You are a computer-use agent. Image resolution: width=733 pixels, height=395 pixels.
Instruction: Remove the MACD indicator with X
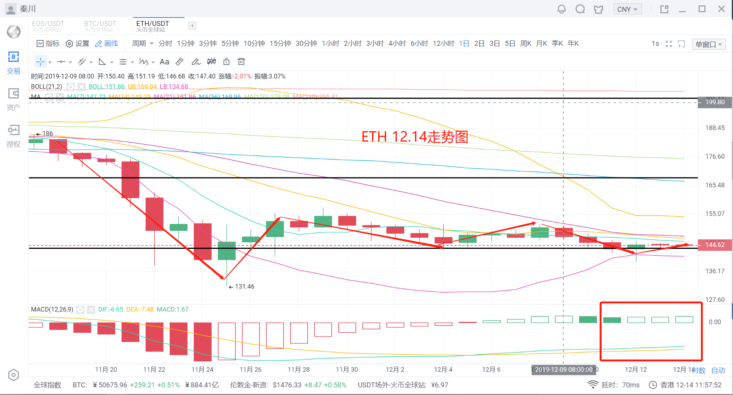tap(91, 310)
